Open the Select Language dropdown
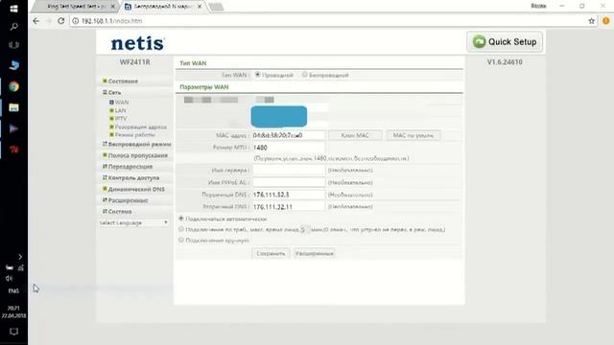Screen dimensions: 614x345 [x=133, y=222]
